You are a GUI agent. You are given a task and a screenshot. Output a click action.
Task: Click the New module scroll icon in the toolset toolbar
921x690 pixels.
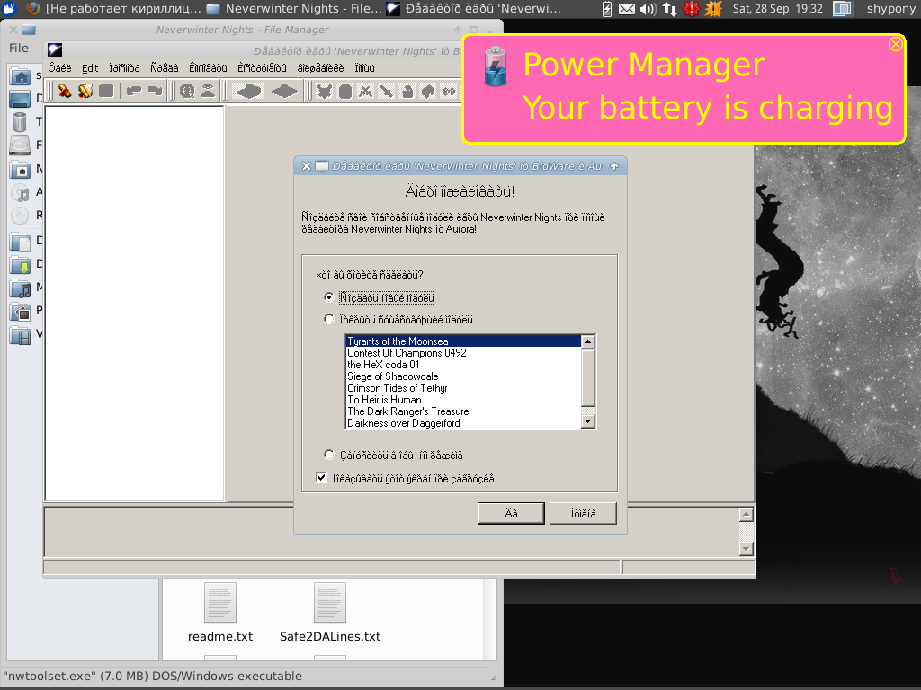(65, 91)
